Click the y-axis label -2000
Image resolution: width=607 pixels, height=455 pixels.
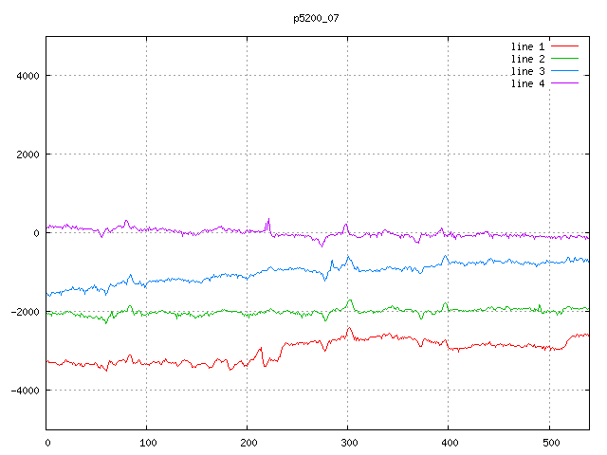[x=26, y=312]
